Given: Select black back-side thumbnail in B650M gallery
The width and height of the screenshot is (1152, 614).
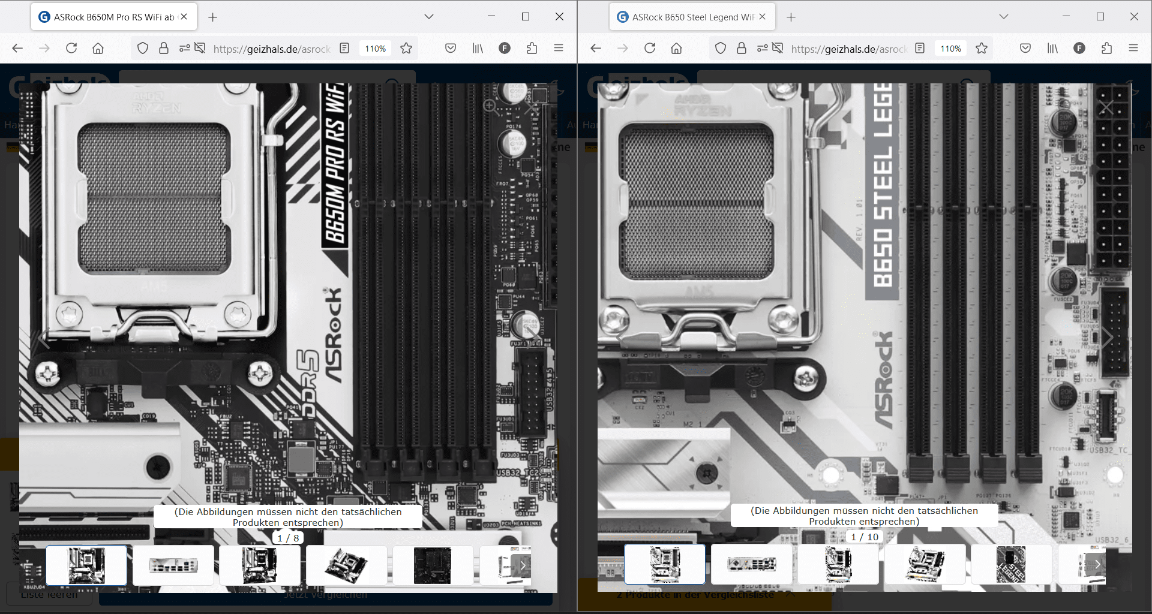Looking at the screenshot, I should point(433,565).
